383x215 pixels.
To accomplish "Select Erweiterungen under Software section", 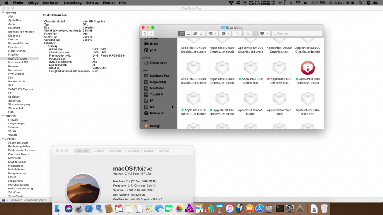I will pos(17,162).
